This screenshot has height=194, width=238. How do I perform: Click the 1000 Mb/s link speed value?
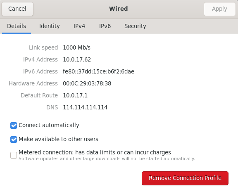point(77,47)
